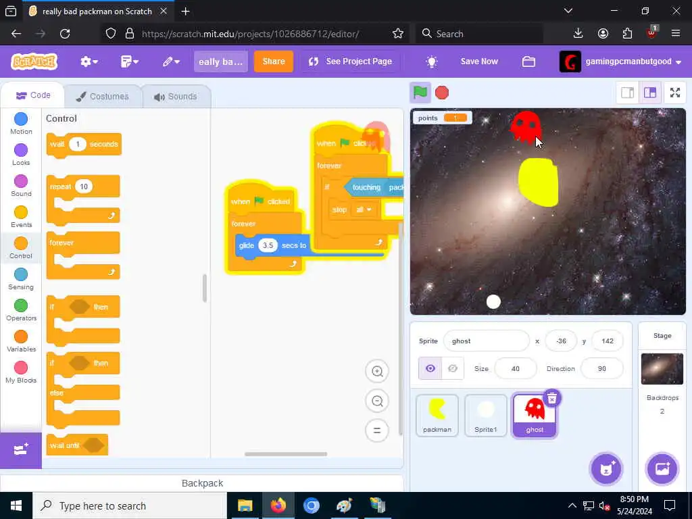
Task: Click the sprite Direction field
Action: coord(602,368)
